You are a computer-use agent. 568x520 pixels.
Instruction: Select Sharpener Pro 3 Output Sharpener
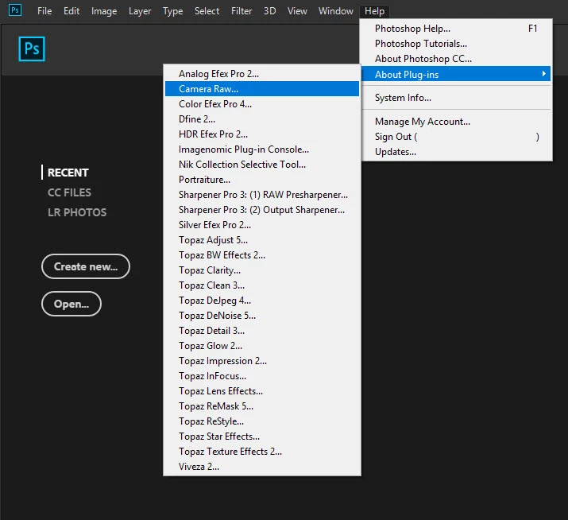coord(262,210)
